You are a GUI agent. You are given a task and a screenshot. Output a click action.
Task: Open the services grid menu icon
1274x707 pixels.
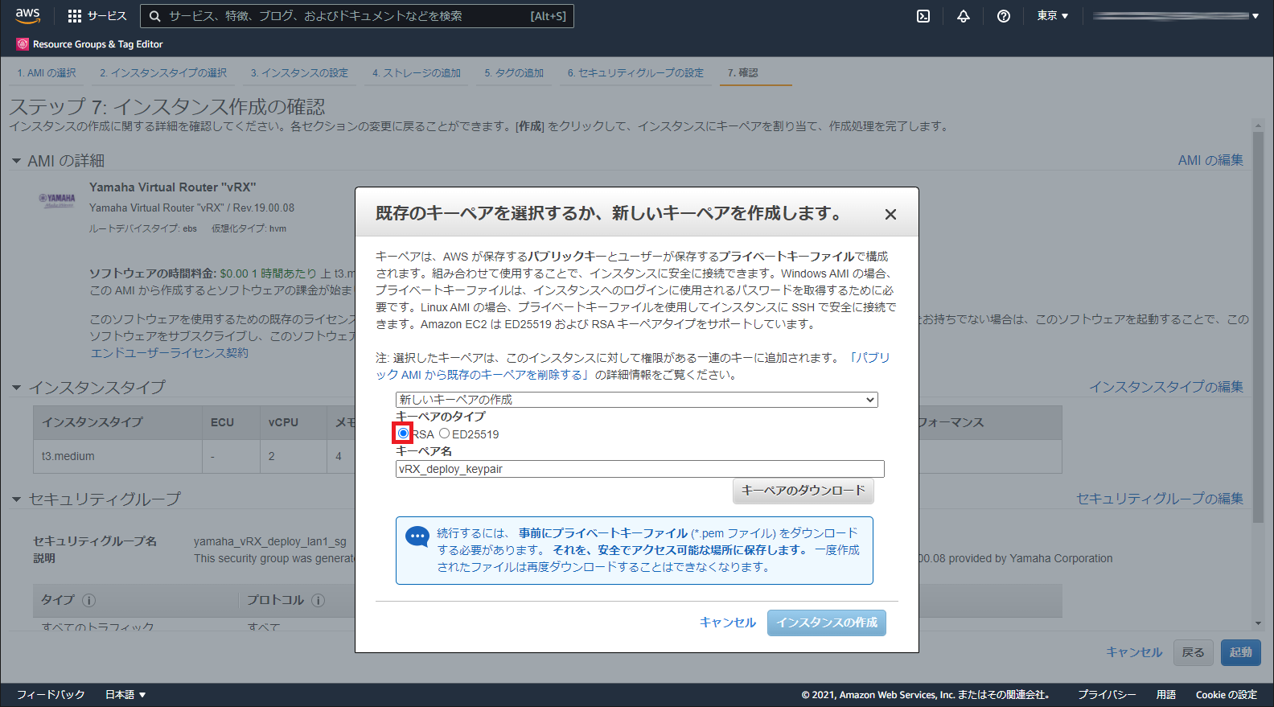(x=75, y=16)
